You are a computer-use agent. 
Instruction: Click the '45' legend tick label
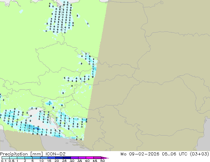(x=95, y=161)
